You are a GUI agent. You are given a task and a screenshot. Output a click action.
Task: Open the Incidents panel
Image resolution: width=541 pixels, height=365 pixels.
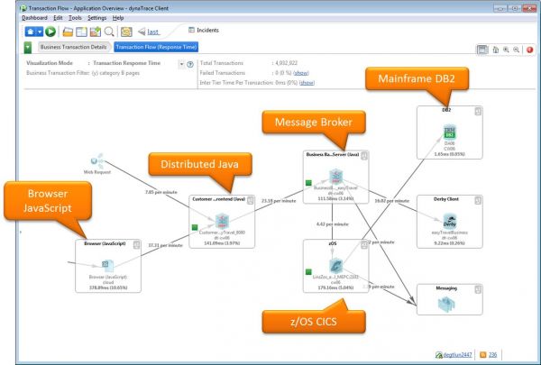204,30
